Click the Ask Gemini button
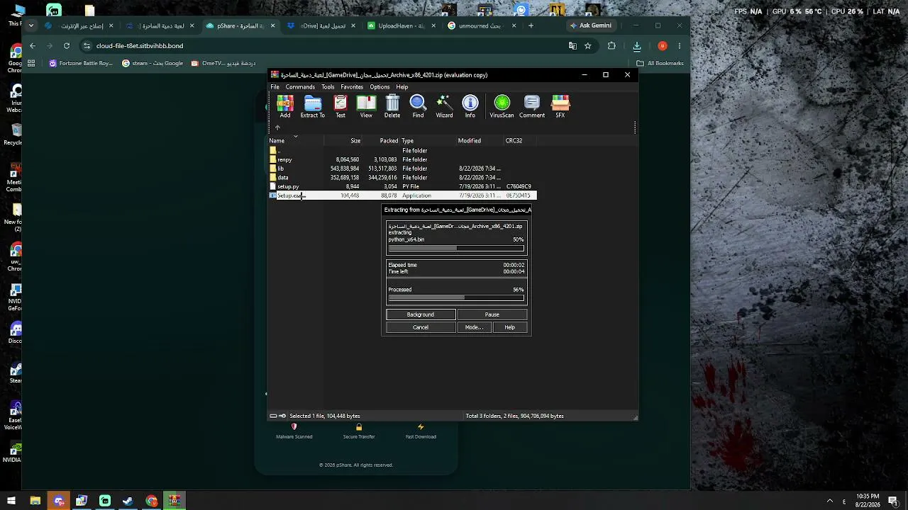The image size is (908, 510). 591,25
